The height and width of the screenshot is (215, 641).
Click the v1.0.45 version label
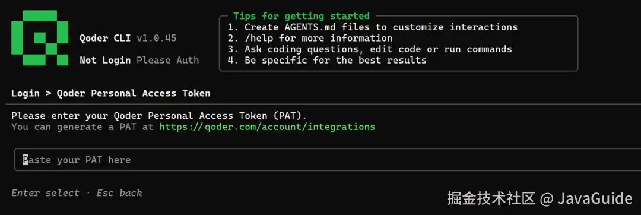pos(157,39)
